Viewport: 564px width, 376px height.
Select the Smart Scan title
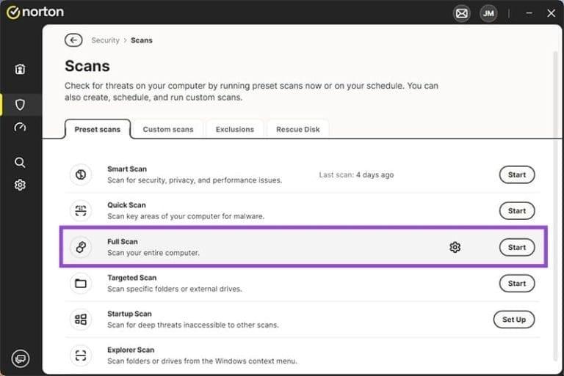(x=127, y=169)
